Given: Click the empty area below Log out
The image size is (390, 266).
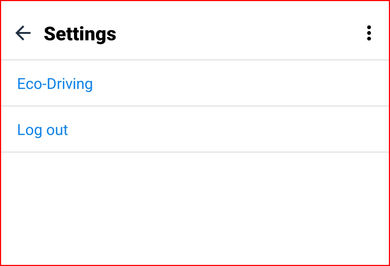Looking at the screenshot, I should coord(195,209).
